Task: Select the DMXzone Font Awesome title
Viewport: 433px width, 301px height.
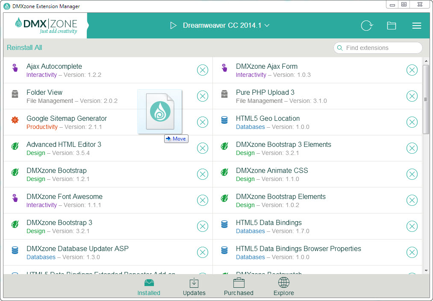Action: (65, 197)
